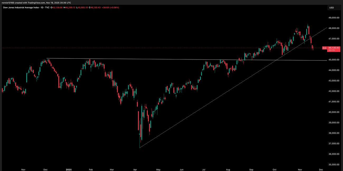The height and width of the screenshot is (171, 343).
Task: Select the 33:15 bar countdown timer
Action: click(x=331, y=50)
